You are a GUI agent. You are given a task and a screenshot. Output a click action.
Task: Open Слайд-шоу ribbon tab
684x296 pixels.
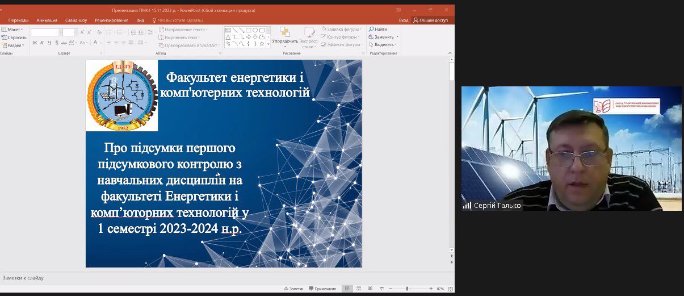click(76, 20)
